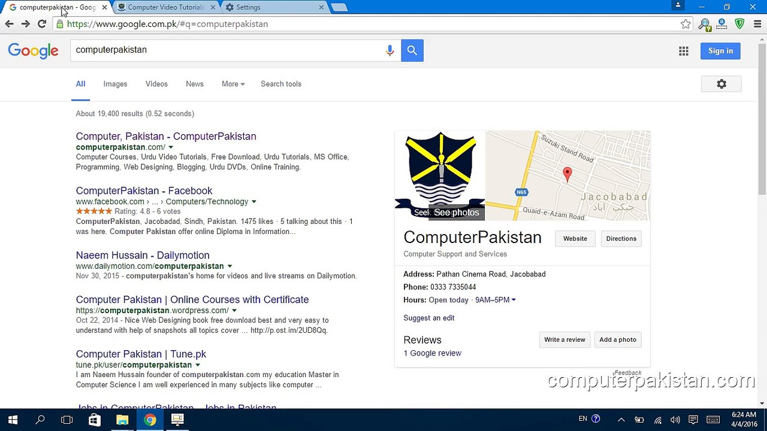
Task: Submit search with the blue magnifier button
Action: (412, 51)
